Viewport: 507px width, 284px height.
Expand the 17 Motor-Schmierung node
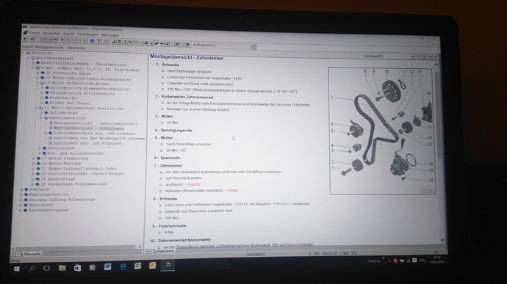tap(33, 159)
